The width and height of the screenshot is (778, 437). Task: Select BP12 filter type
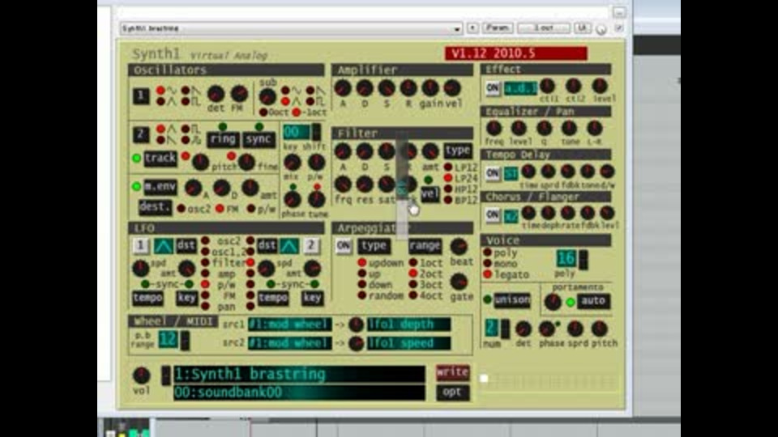(x=448, y=200)
